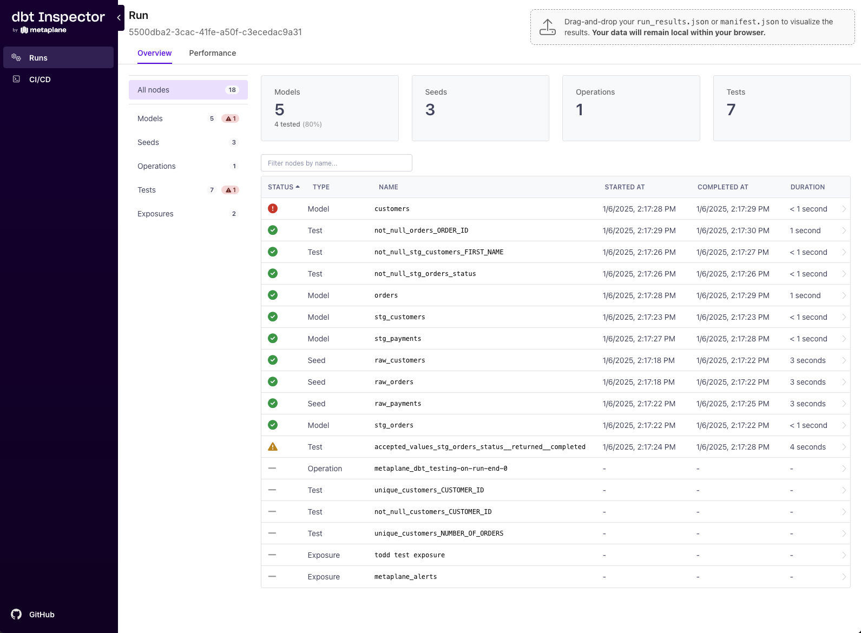Click green success check for raw_payments seed
Screen dimensions: 861x633
(273, 404)
